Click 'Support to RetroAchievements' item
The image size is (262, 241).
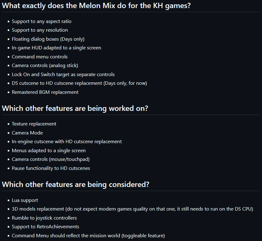click(x=45, y=227)
